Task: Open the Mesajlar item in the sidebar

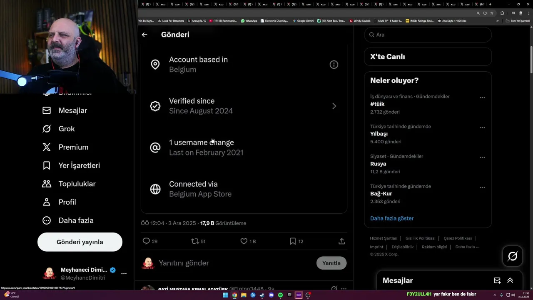Action: (65, 110)
